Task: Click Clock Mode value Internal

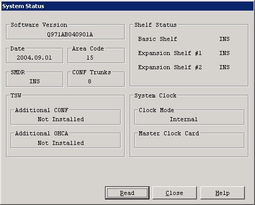Action: [184, 119]
